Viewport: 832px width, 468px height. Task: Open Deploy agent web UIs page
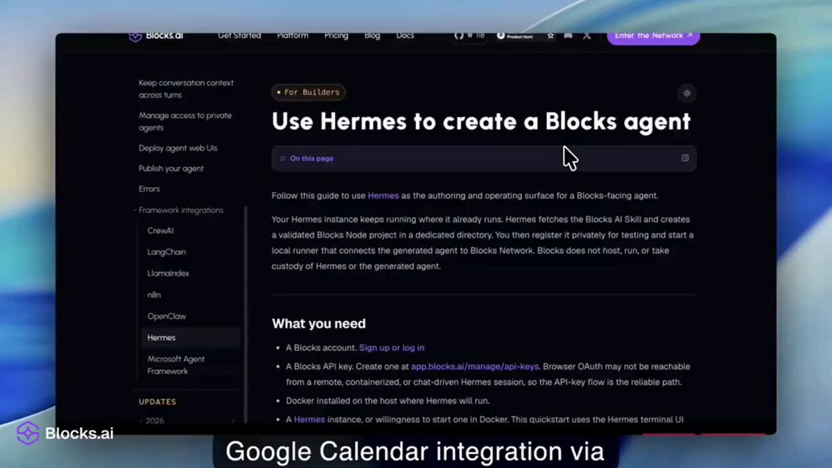(x=177, y=148)
